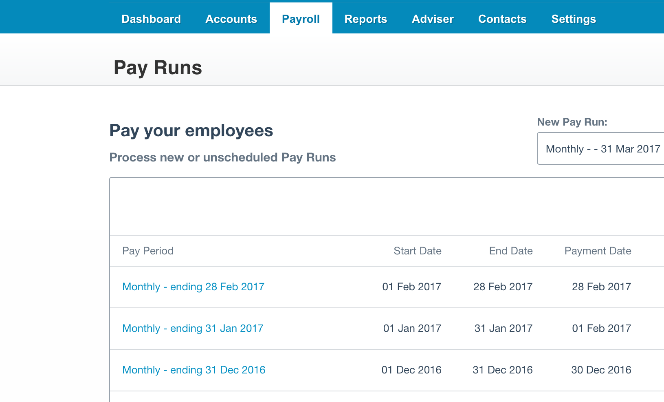Sort by the Start Date column header

point(417,251)
